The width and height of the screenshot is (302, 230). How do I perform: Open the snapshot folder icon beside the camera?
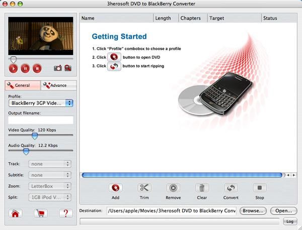(68, 68)
